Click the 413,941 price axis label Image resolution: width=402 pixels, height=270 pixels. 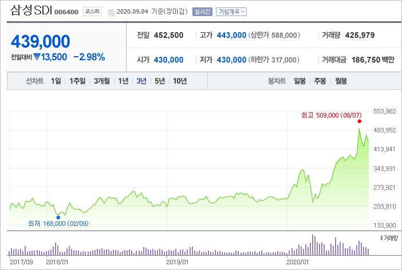385,149
